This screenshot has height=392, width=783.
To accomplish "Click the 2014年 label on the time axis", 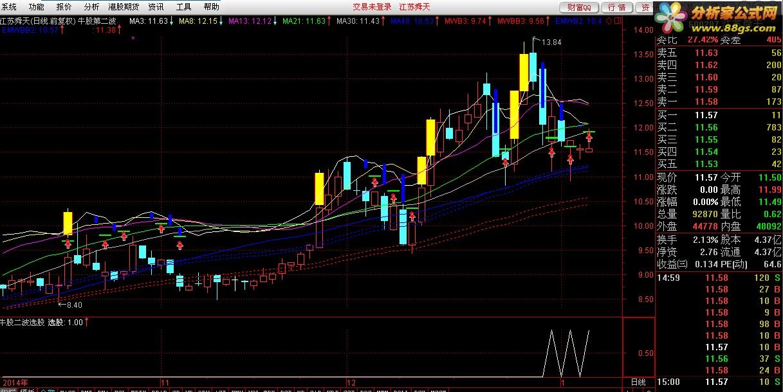I will (x=14, y=382).
